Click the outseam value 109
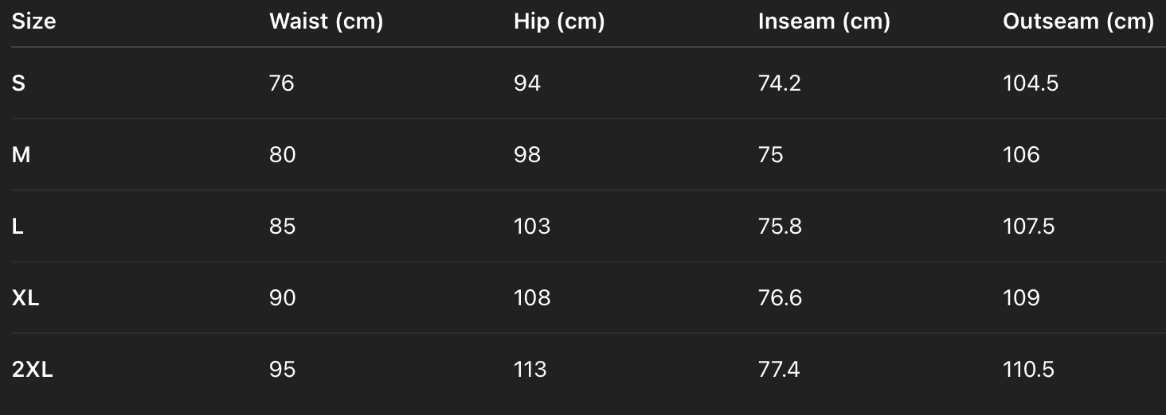Screen dimensions: 1166x415 tap(1021, 297)
